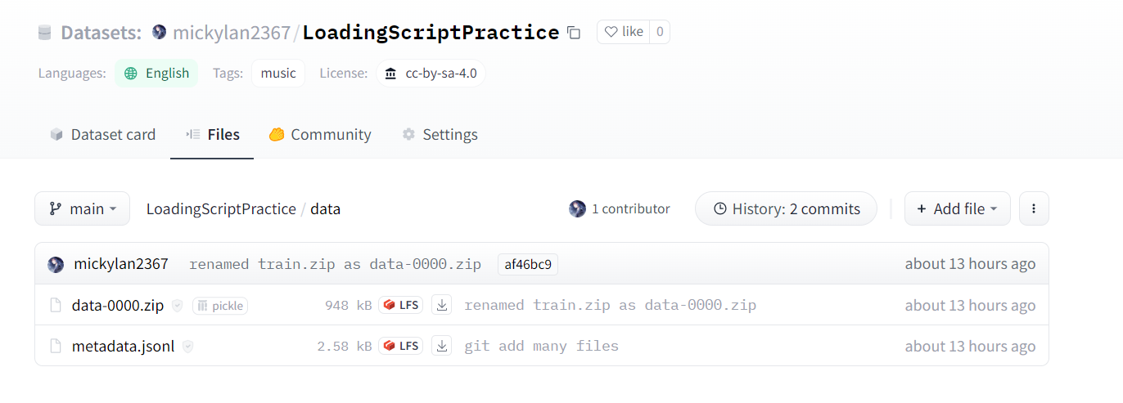Viewport: 1123px width, 403px height.
Task: Click the security shield beside metadata.jsonl
Action: click(x=187, y=347)
